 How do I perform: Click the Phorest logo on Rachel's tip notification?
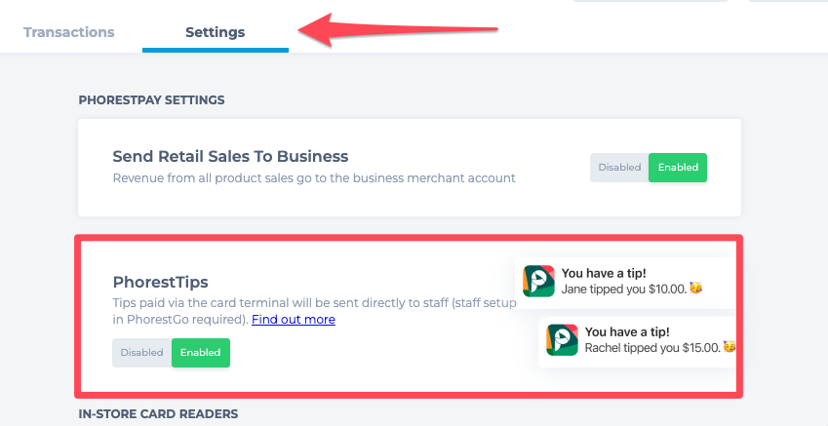click(562, 340)
